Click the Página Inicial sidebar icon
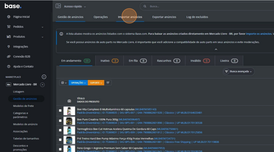The height and width of the screenshot is (152, 274). pos(9,17)
